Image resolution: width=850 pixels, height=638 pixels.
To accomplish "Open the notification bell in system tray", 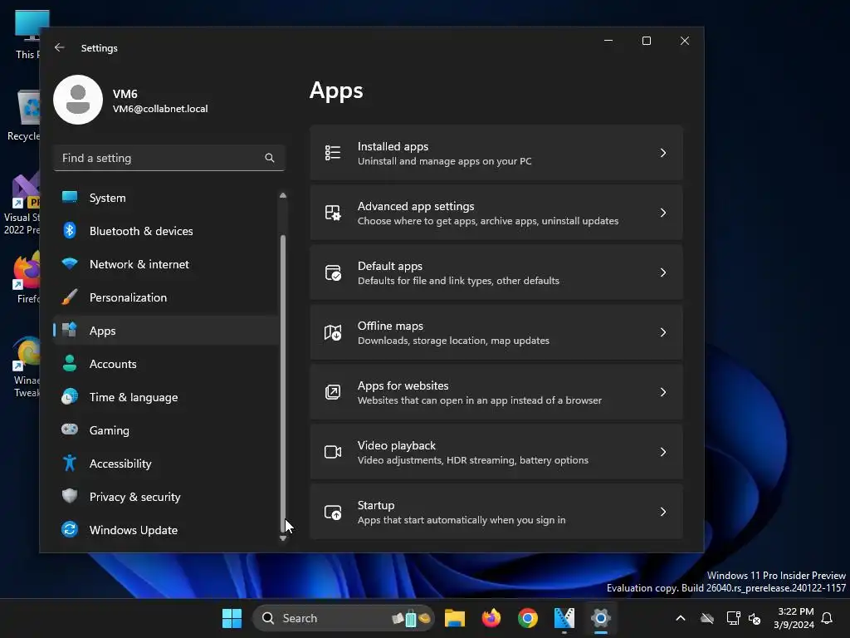I will 828,618.
